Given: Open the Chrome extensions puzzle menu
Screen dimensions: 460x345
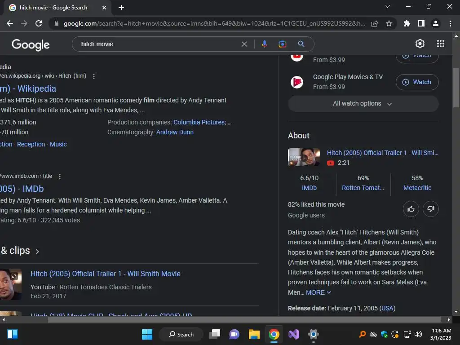Looking at the screenshot, I should click(x=407, y=23).
